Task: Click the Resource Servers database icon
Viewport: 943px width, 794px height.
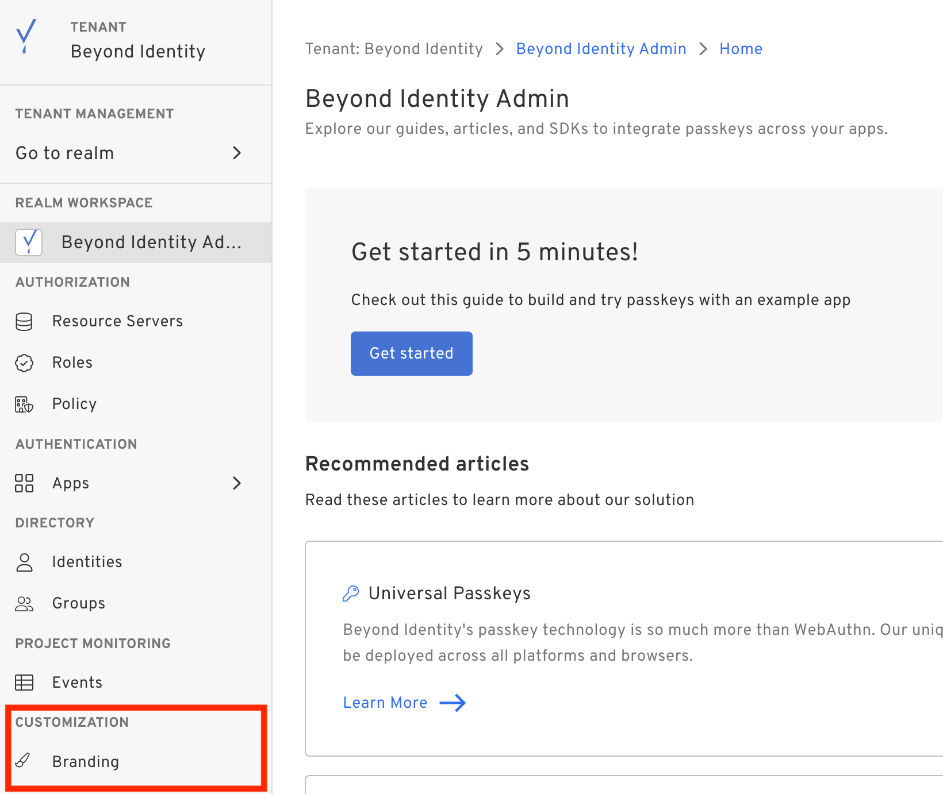Action: tap(24, 322)
